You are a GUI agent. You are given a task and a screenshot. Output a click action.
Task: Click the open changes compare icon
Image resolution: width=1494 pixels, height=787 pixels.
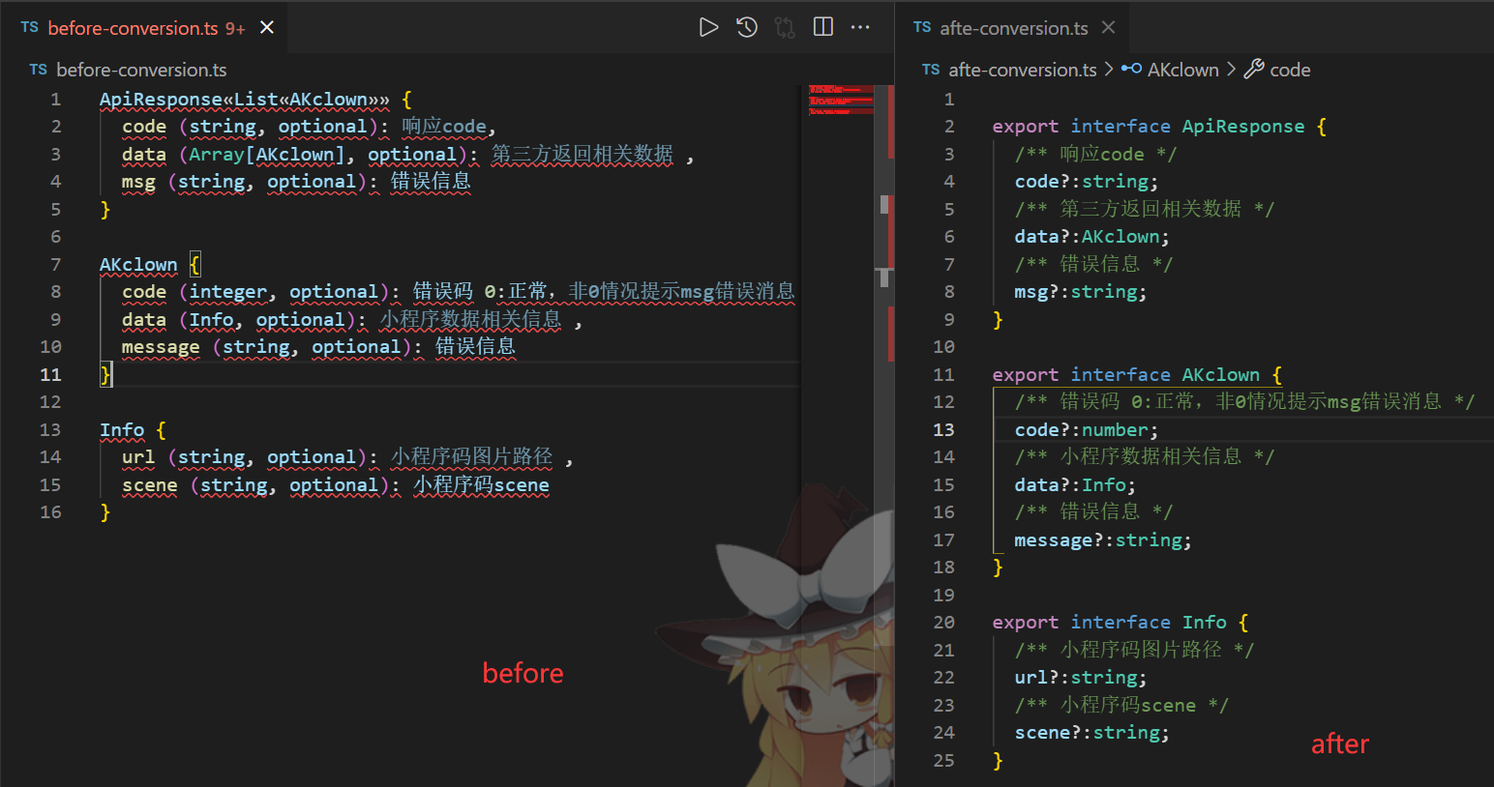click(x=785, y=27)
